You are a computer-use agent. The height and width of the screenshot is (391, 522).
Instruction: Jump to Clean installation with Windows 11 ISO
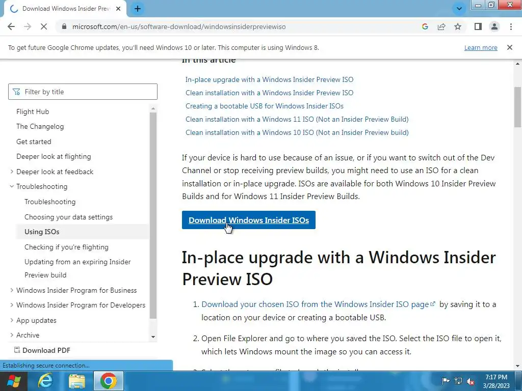(297, 119)
